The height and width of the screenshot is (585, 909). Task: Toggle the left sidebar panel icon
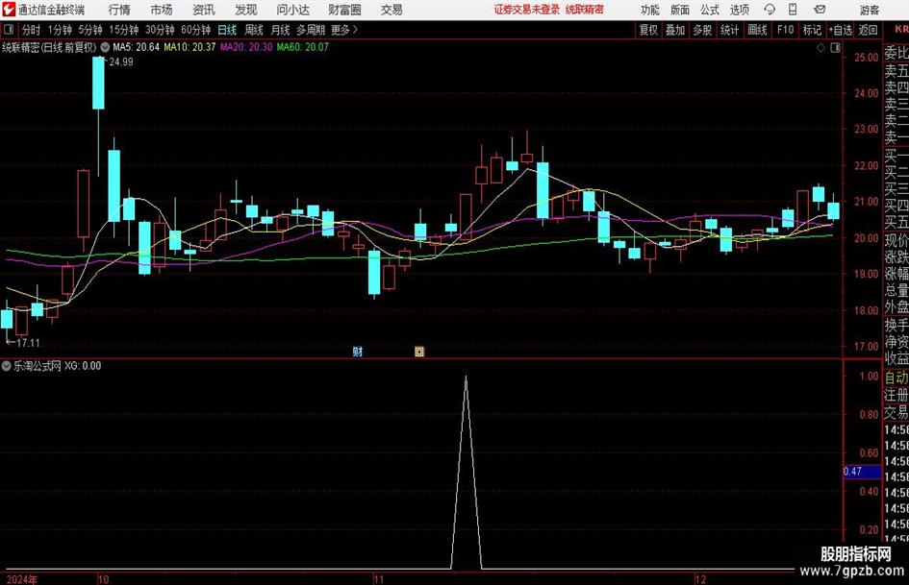pos(9,30)
